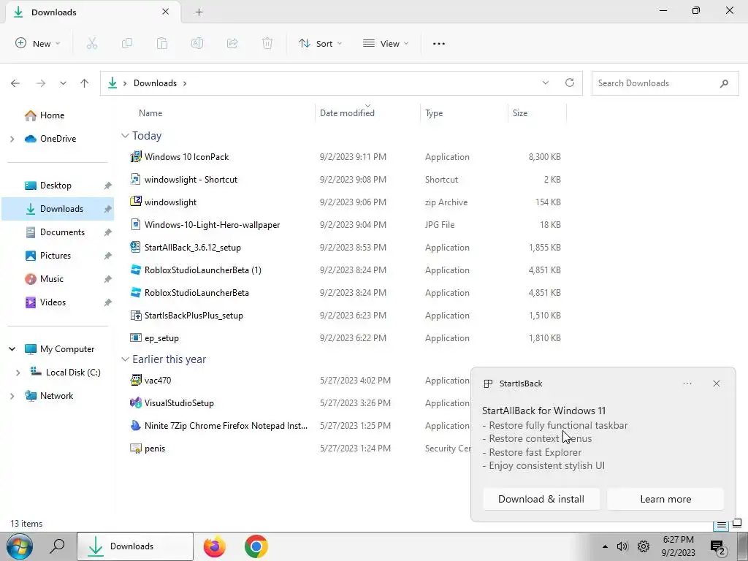This screenshot has width=748, height=561.
Task: Open the See more ellipsis menu
Action: (439, 43)
